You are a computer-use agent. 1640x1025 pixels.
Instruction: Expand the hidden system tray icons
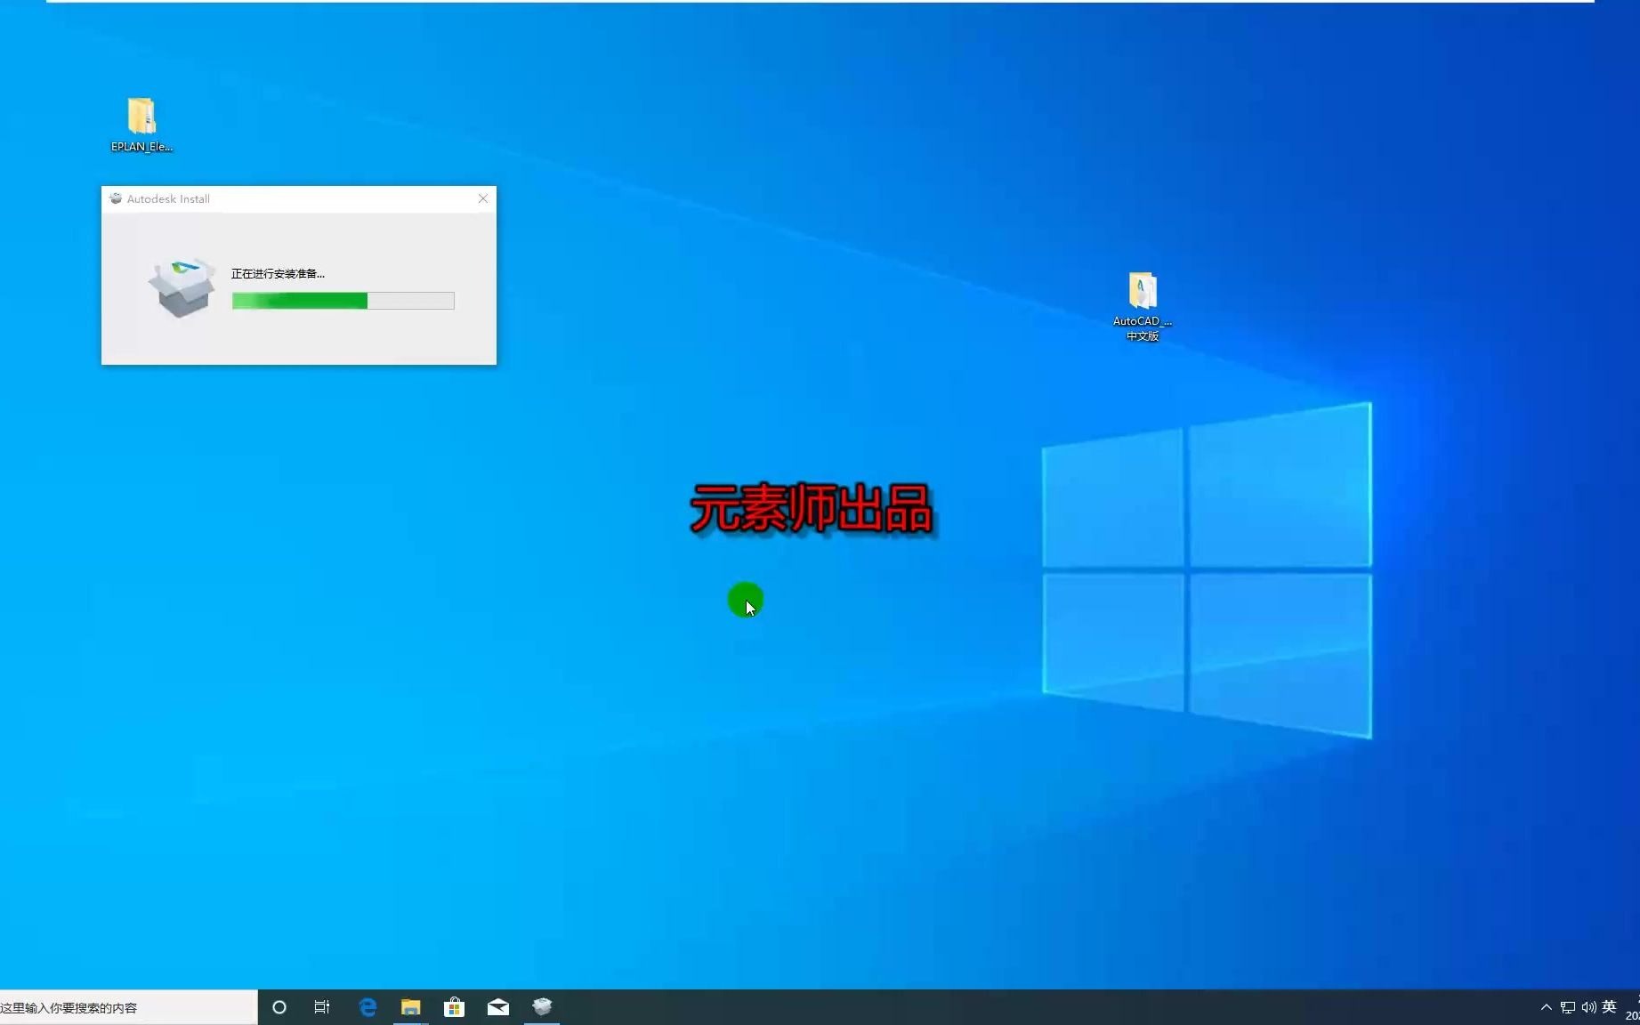click(x=1546, y=1007)
